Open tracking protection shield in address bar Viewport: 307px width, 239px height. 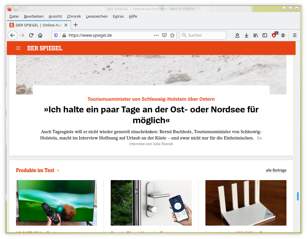point(56,35)
